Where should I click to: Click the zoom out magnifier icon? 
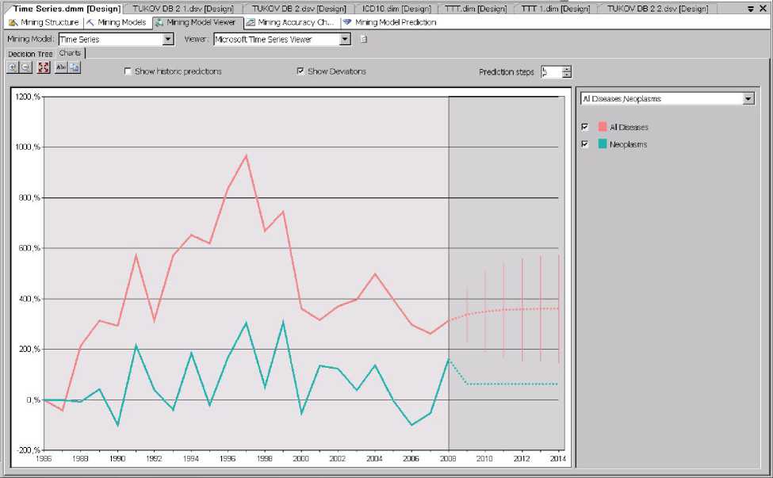tap(25, 68)
